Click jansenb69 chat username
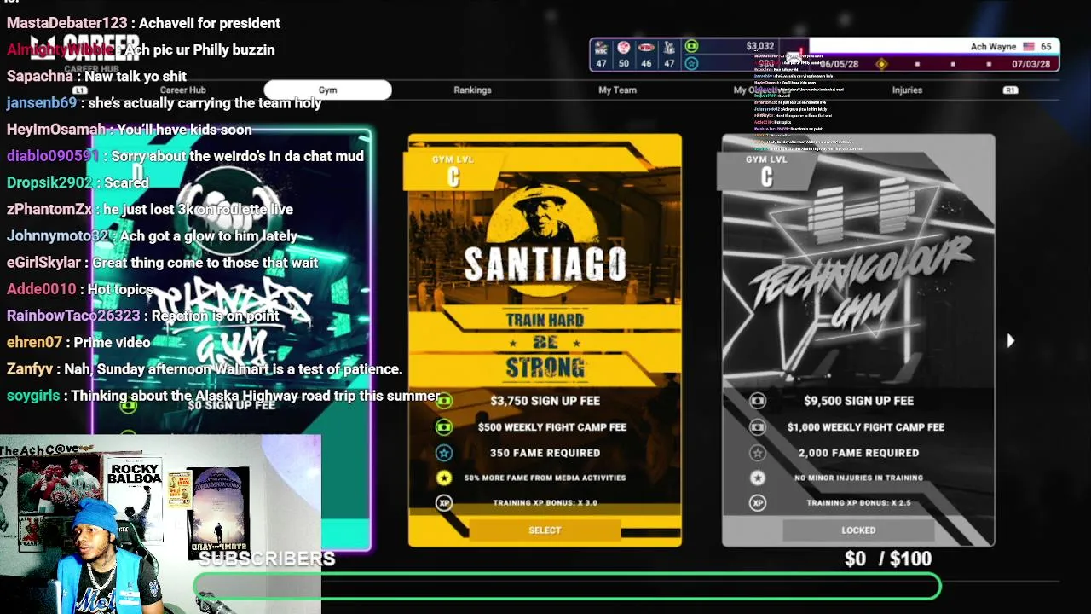 [x=41, y=102]
